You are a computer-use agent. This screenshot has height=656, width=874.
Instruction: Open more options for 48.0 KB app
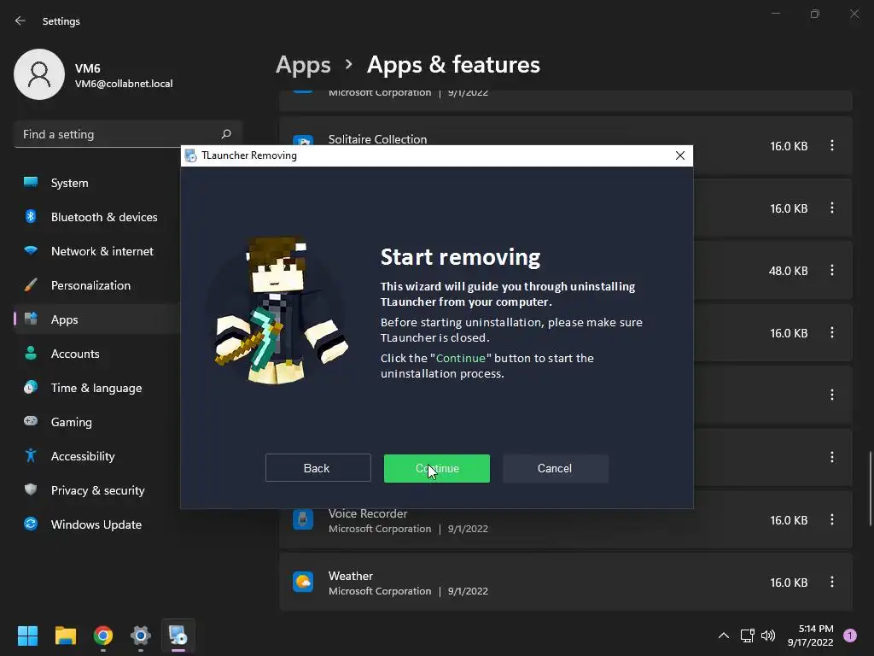(832, 271)
